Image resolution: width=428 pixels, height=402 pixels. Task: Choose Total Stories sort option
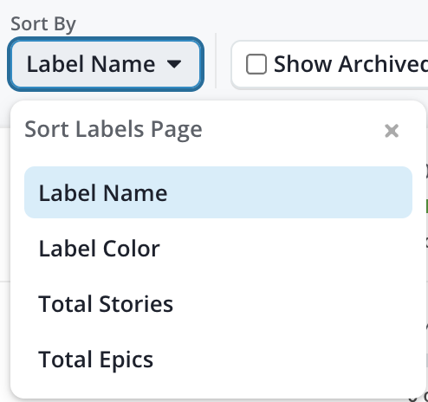[x=218, y=304]
